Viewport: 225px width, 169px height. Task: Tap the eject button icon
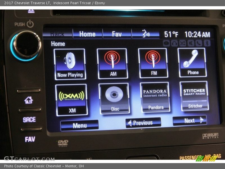tap(31, 11)
